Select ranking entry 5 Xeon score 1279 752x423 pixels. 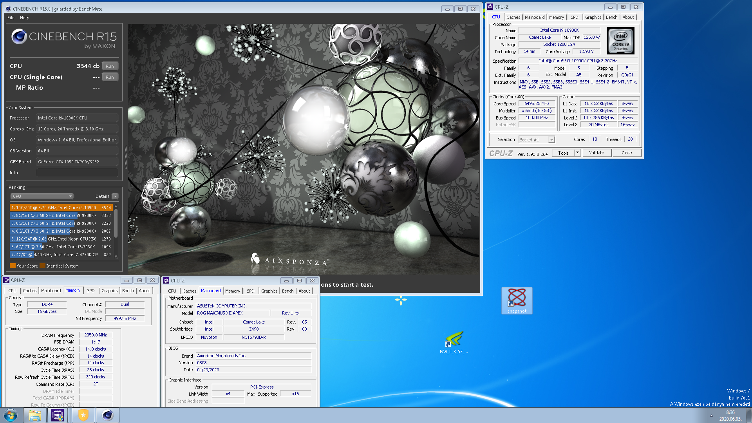(x=61, y=239)
